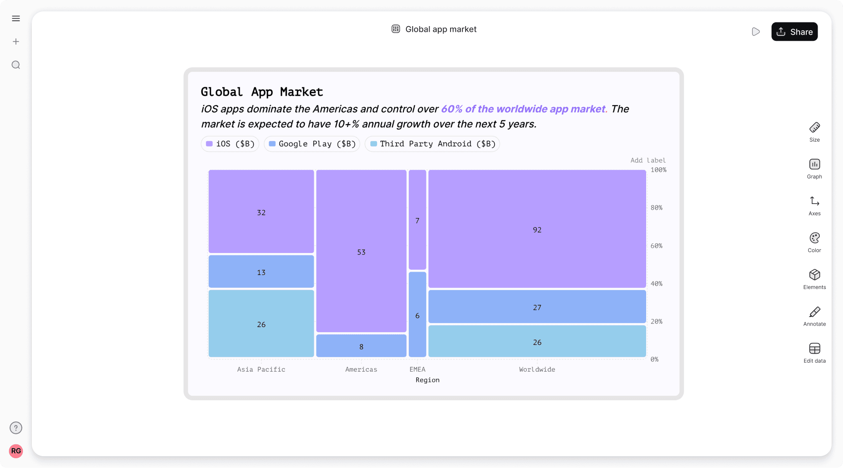Open search in the left sidebar

click(16, 64)
